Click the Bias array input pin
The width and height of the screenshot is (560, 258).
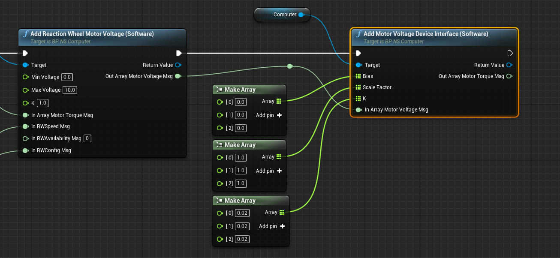point(358,76)
